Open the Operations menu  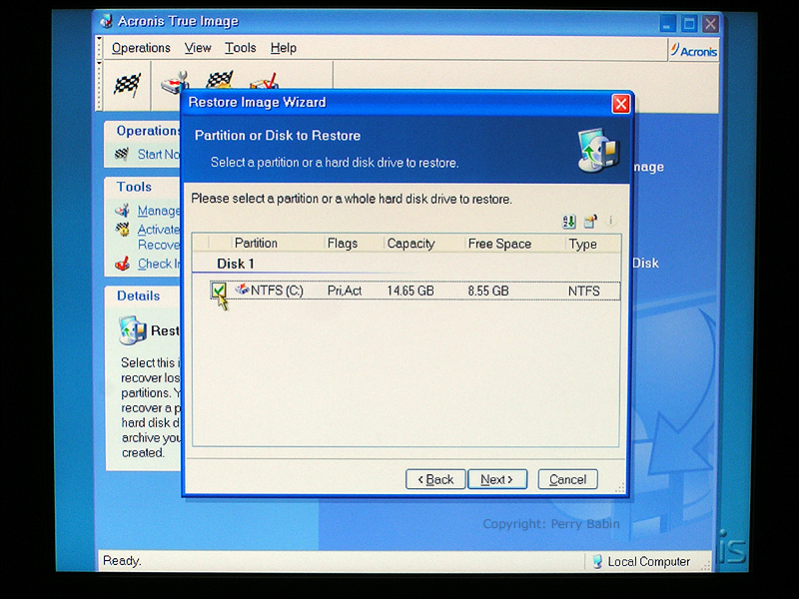click(x=141, y=48)
